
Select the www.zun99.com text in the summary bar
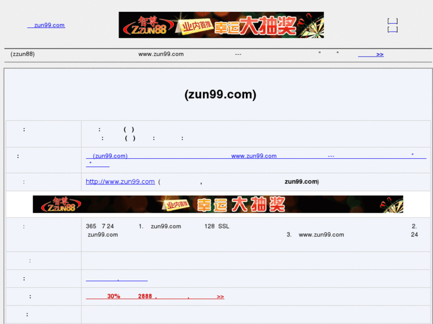[x=161, y=54]
